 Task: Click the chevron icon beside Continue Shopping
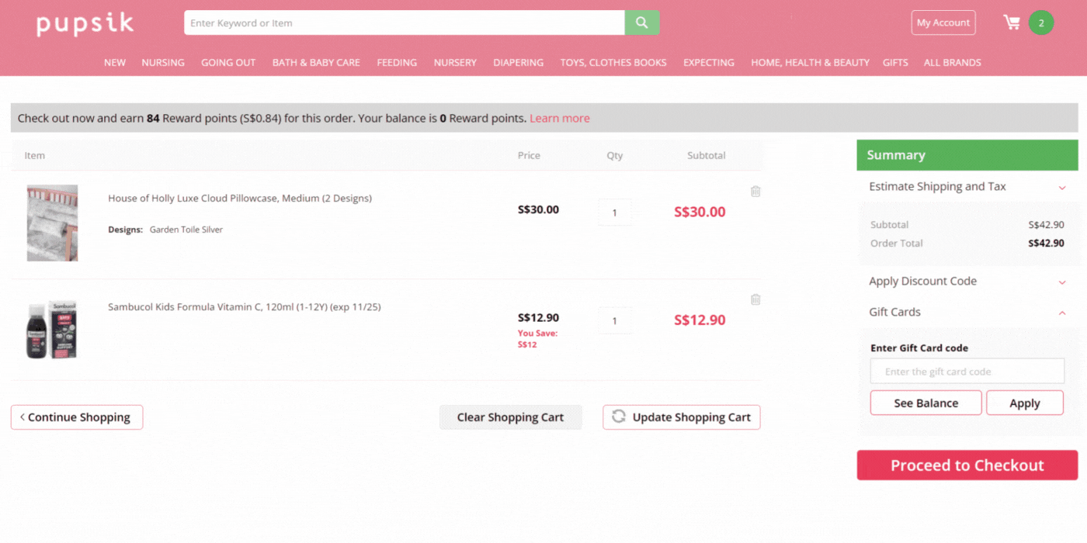coord(22,417)
